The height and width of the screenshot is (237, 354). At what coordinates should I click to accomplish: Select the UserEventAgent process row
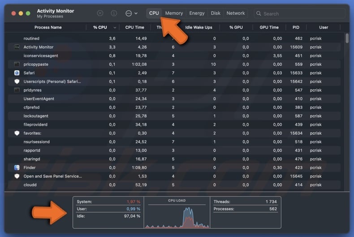174,99
